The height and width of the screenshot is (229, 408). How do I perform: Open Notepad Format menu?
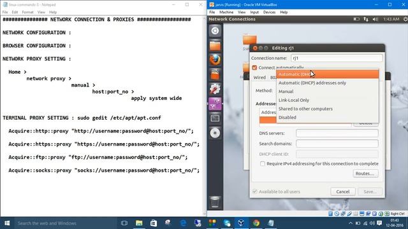[27, 12]
